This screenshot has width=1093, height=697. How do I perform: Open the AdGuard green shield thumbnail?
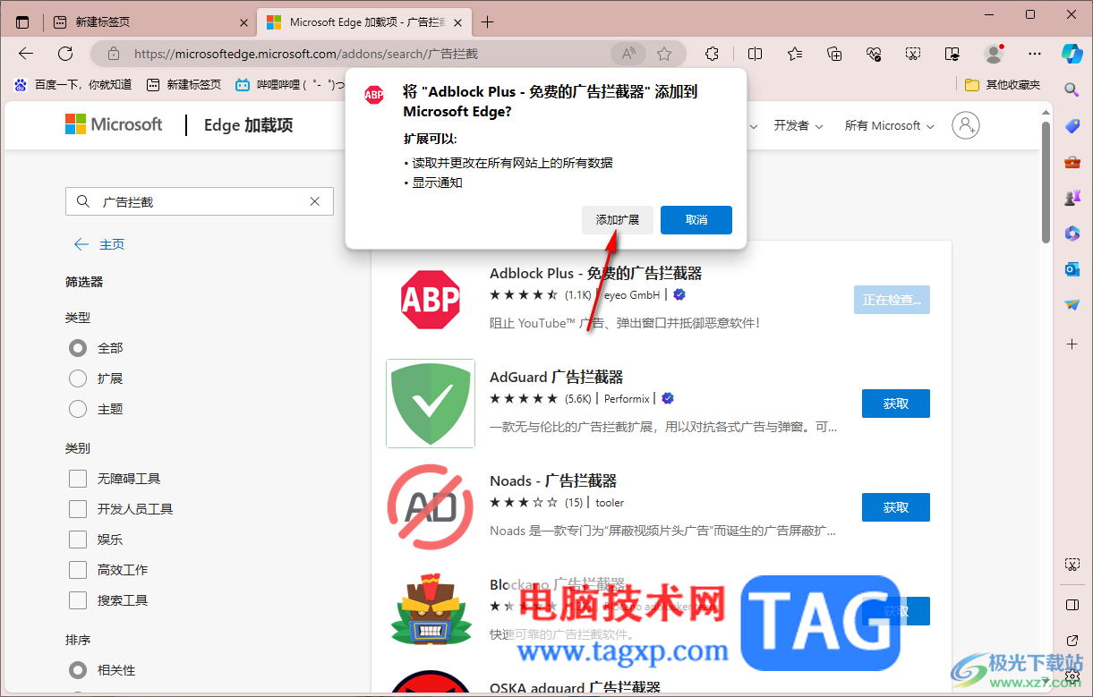pyautogui.click(x=431, y=404)
